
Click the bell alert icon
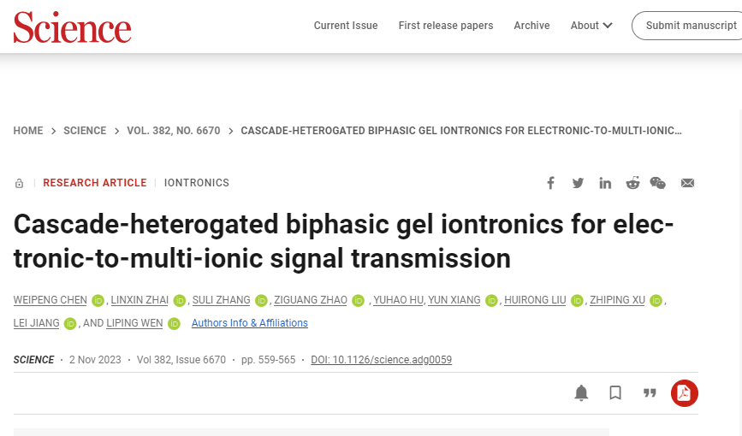pyautogui.click(x=581, y=393)
